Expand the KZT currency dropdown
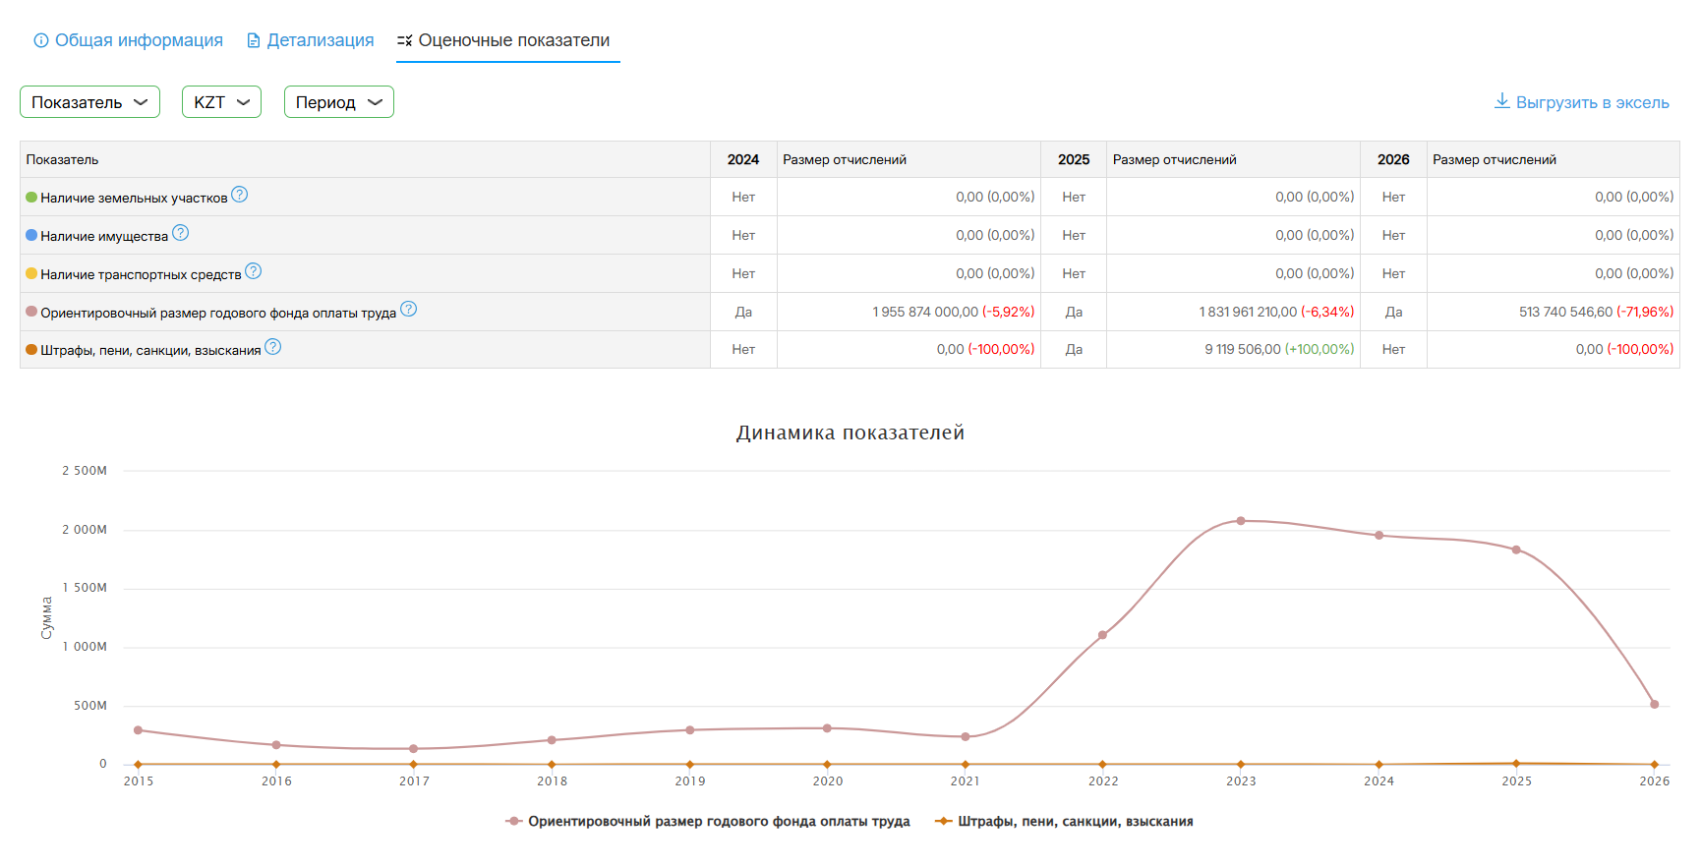The image size is (1701, 867). (221, 102)
